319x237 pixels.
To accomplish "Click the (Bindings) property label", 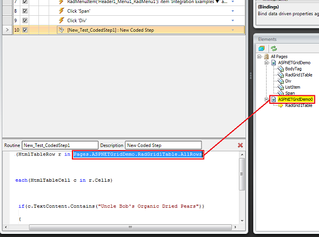I will (x=268, y=7).
